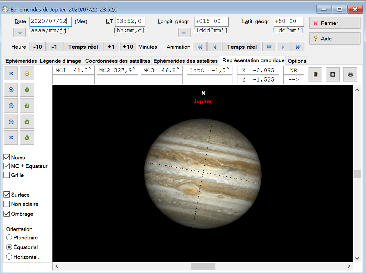Screen dimensions: 366x274
Task: Click the --> arrow field
Action: click(294, 79)
